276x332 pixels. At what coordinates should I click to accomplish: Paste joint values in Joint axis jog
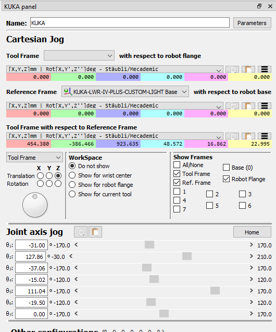pos(95,232)
